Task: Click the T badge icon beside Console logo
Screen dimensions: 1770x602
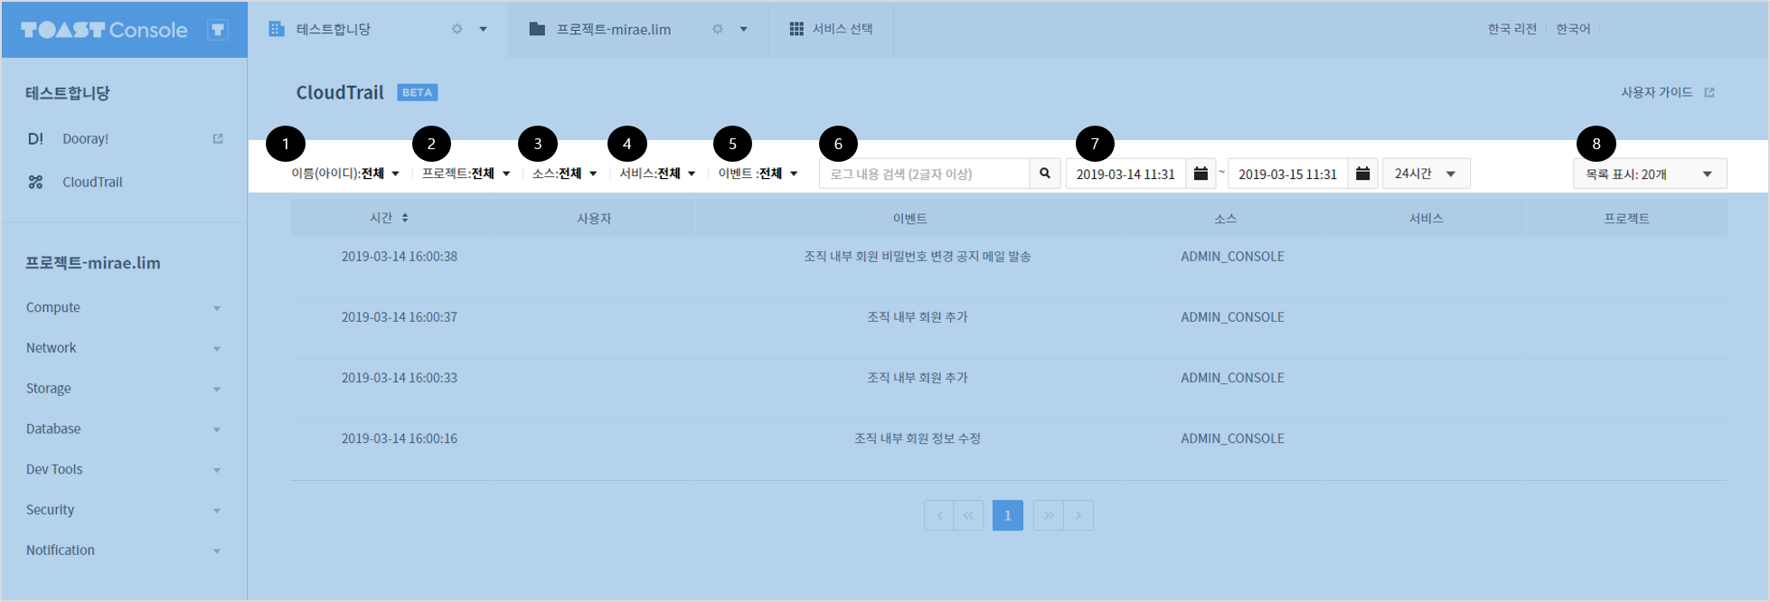Action: click(218, 30)
